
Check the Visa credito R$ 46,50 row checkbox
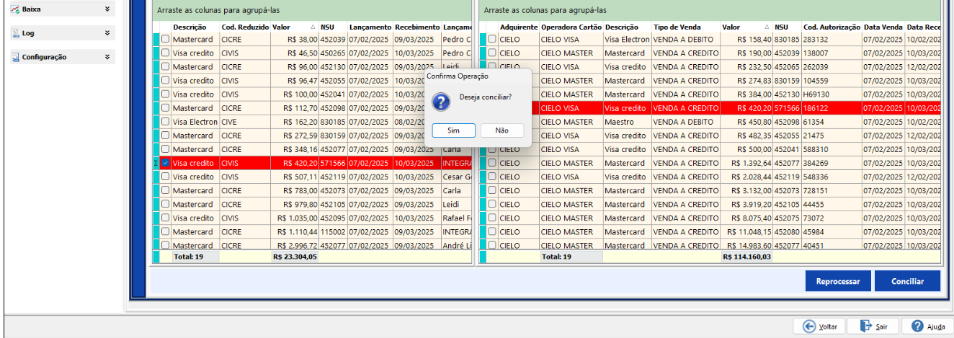tap(166, 53)
